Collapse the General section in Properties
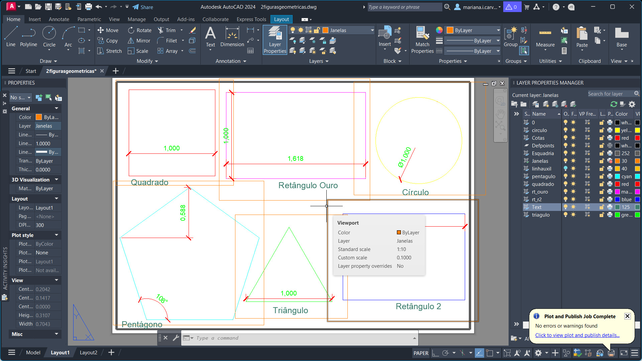Screen dimensions: 642x361 (x=57, y=108)
